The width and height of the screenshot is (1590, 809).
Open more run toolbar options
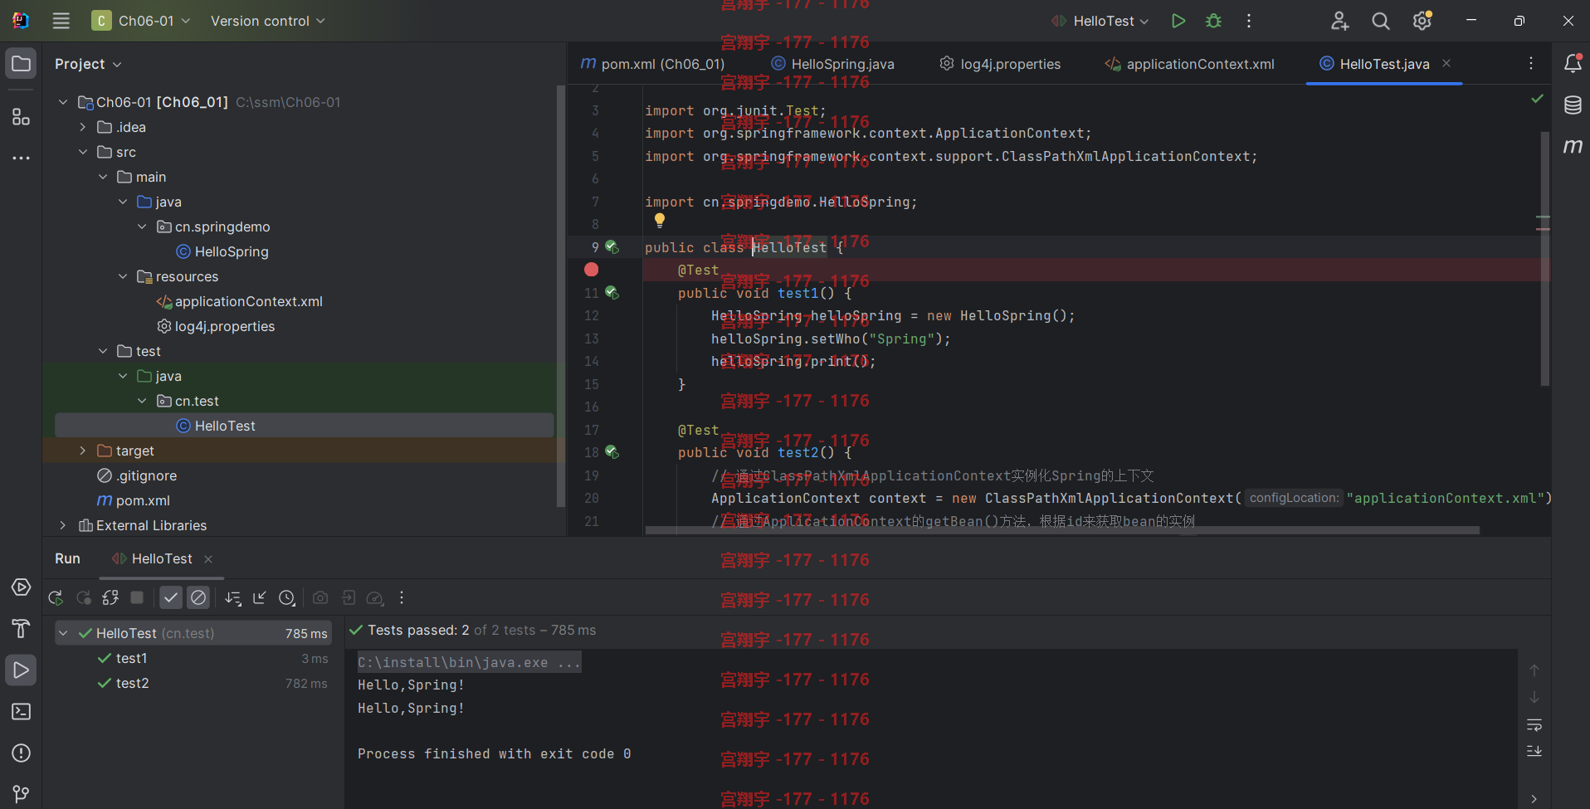point(402,597)
